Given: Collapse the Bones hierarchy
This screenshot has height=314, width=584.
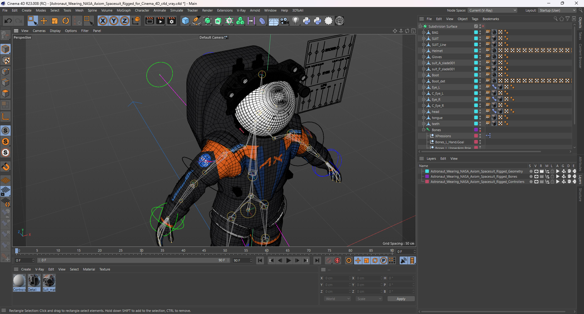Looking at the screenshot, I should click(x=423, y=130).
